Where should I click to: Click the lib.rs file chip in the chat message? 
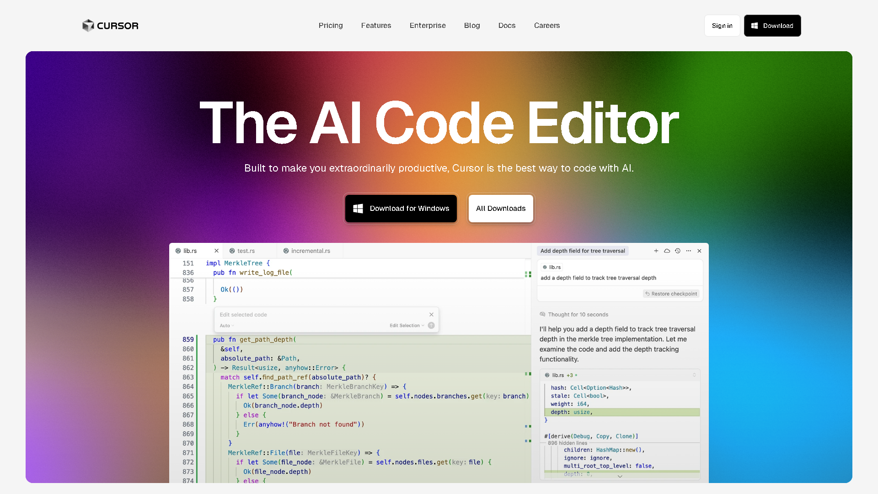tap(551, 267)
